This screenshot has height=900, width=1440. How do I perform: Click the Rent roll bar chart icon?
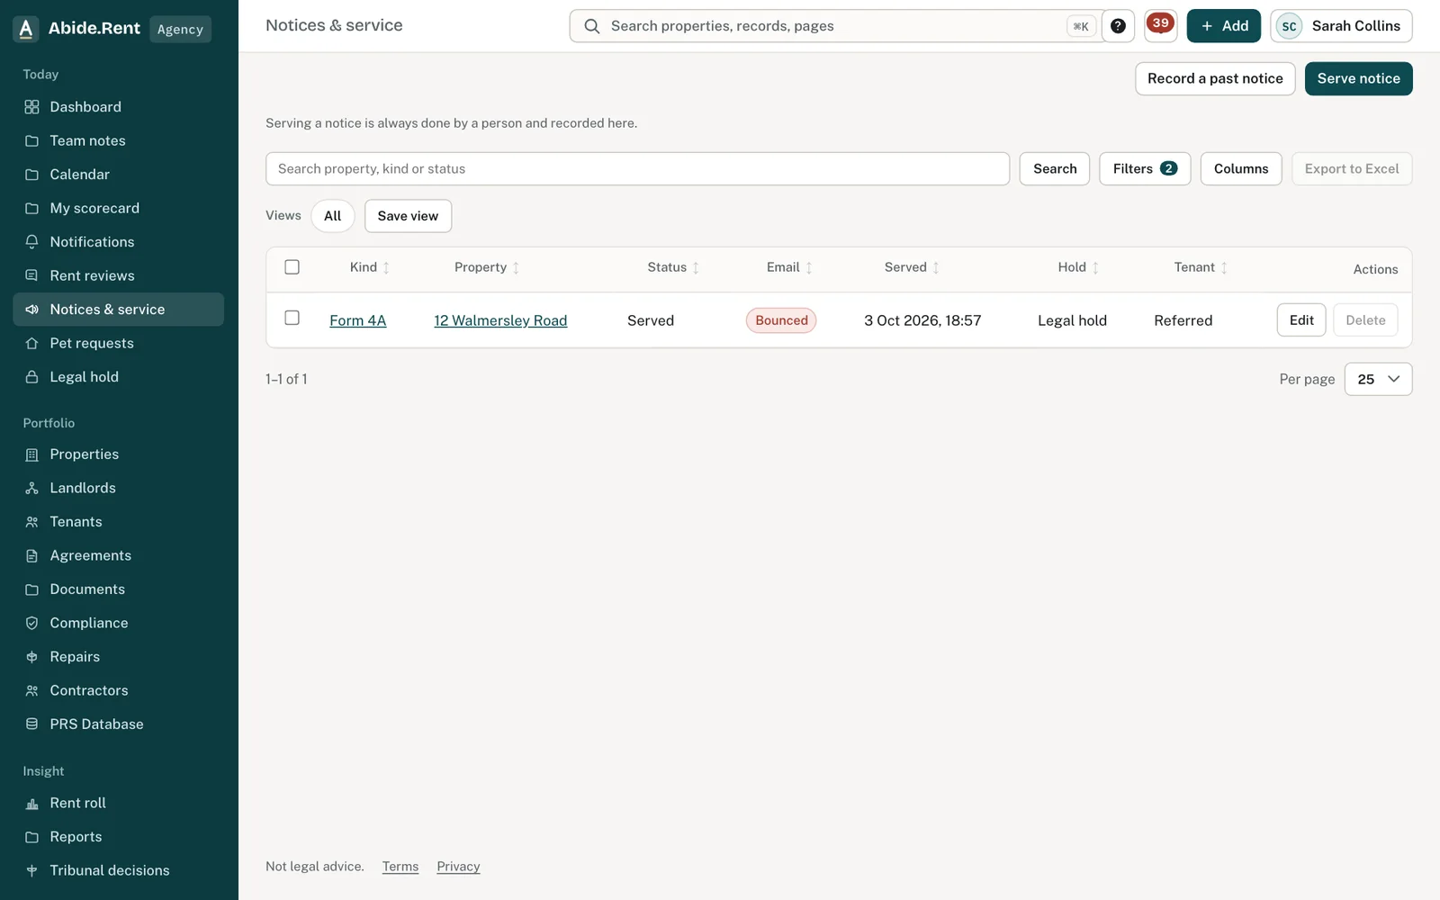31,803
